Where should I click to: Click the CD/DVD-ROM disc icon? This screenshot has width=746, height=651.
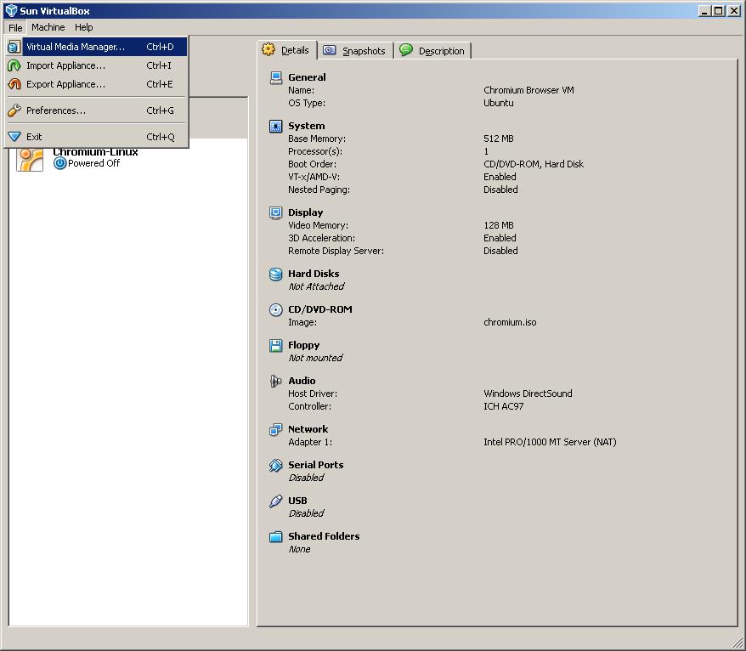coord(275,309)
